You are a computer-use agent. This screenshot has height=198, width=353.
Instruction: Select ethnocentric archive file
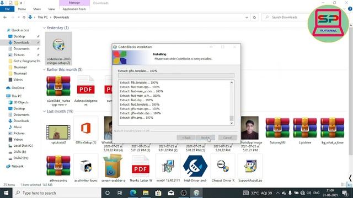pos(58,168)
